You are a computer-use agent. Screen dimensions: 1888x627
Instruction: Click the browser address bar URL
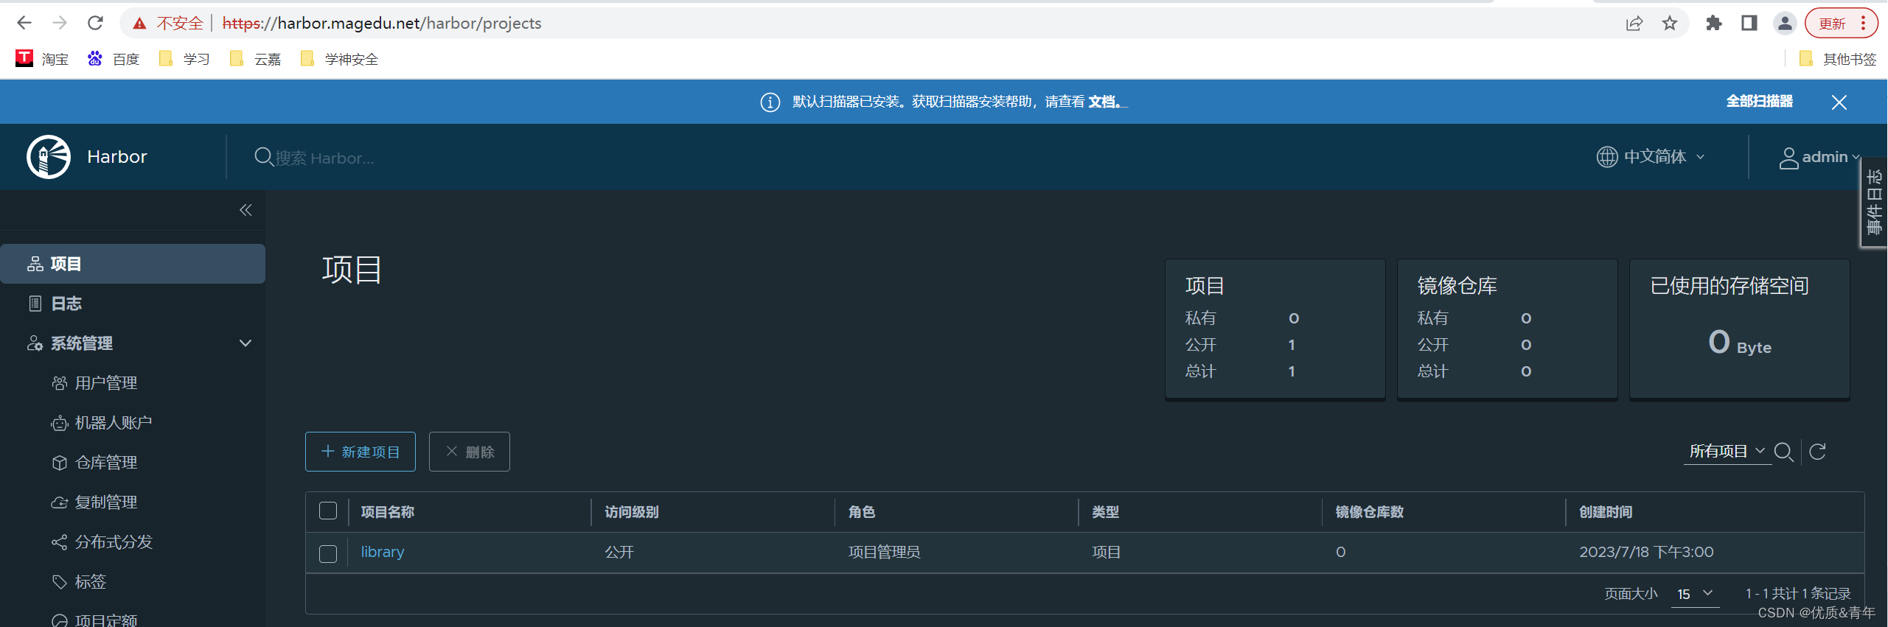point(382,24)
